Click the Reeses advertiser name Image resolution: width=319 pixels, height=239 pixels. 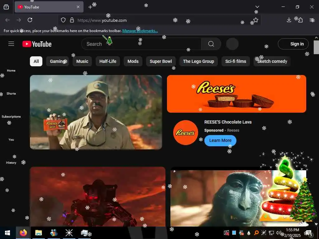(x=233, y=130)
